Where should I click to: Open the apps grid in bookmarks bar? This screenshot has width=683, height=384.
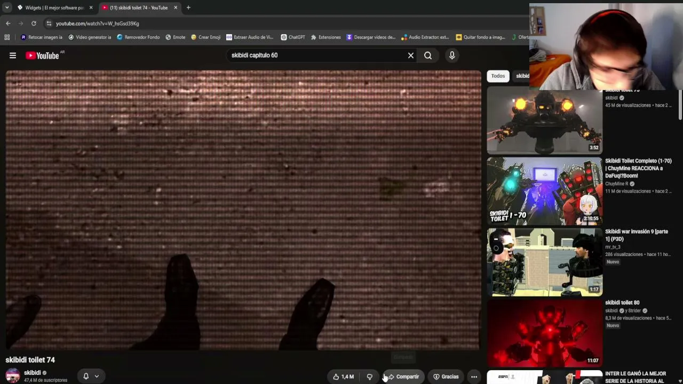click(x=7, y=37)
